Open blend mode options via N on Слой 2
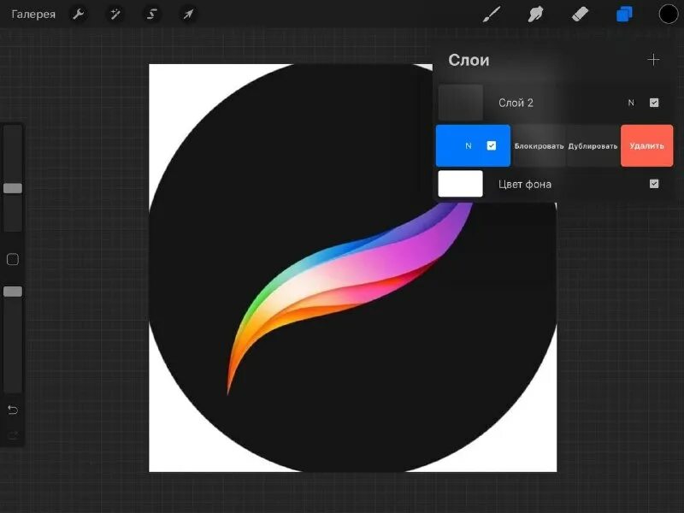This screenshot has height=513, width=684. click(630, 102)
